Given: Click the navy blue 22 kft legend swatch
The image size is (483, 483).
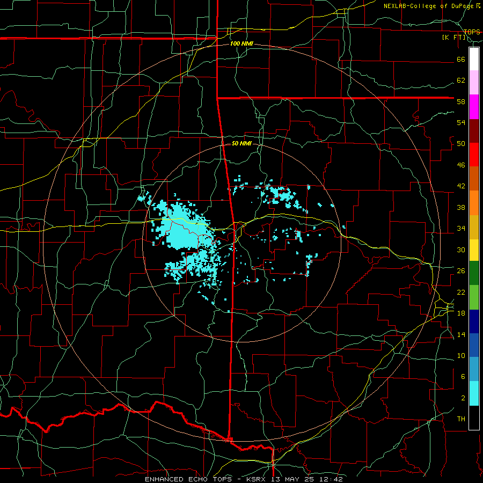Looking at the screenshot, I should pos(474,321).
